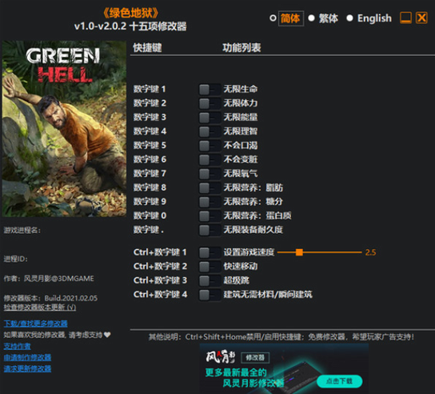The height and width of the screenshot is (394, 435).
Task: Open 申请制作修改器 link
Action: pos(27,358)
